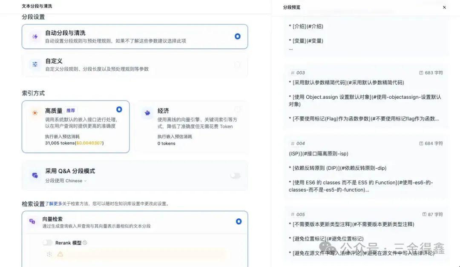
Task: Click the chat bubble icon for Q&A 分段模式
Action: (35, 176)
